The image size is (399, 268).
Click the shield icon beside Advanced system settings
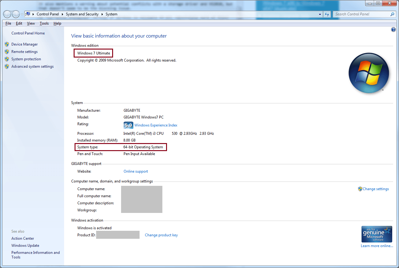coord(7,66)
